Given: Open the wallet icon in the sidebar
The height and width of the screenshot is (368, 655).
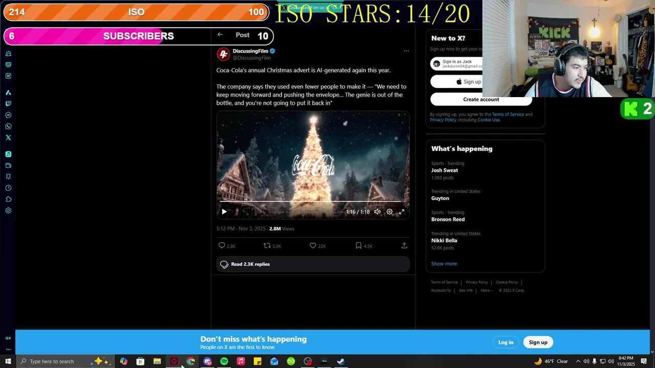Looking at the screenshot, I should coord(8,166).
